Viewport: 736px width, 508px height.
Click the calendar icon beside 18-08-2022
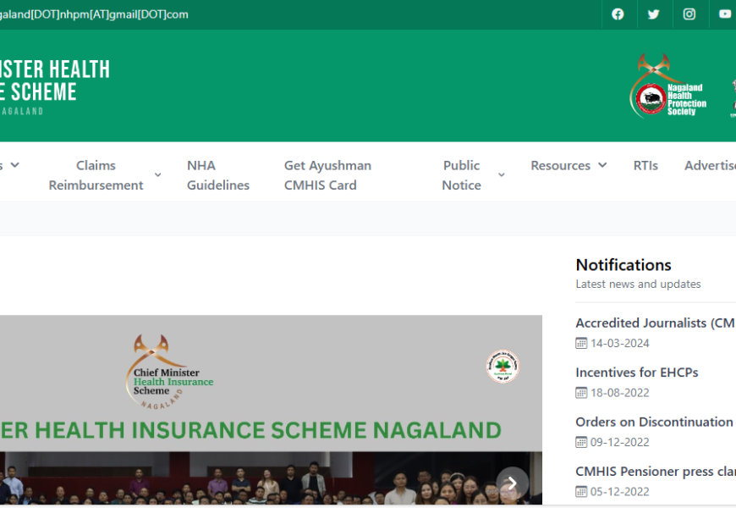click(581, 393)
